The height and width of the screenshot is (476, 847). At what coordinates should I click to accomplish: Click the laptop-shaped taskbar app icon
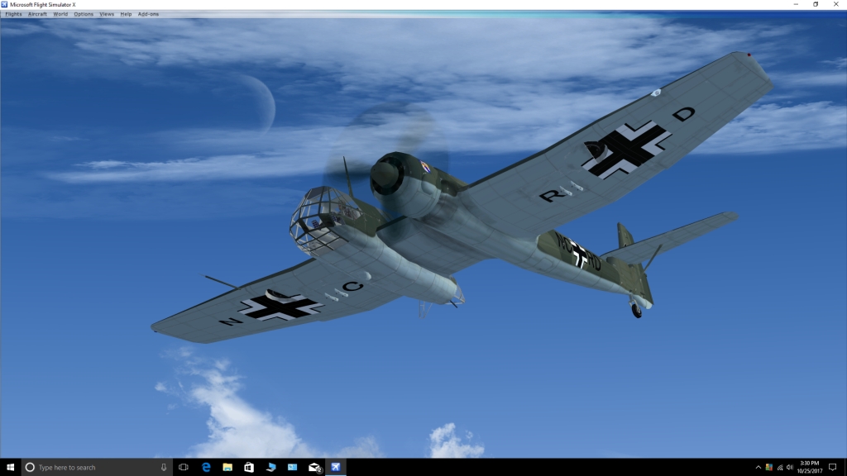270,468
